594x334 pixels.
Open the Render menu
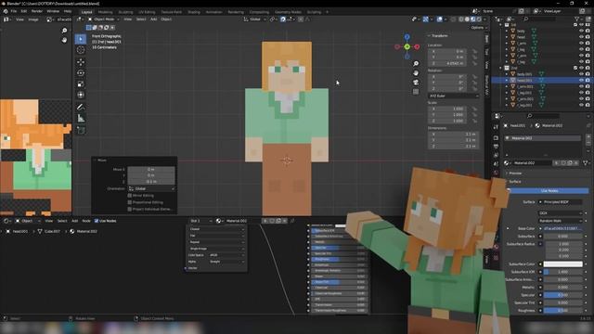point(37,11)
